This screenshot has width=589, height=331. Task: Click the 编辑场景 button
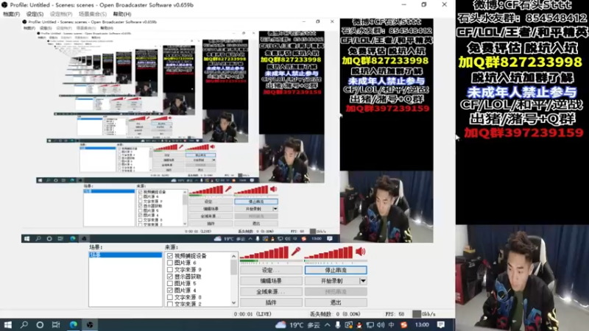click(271, 281)
